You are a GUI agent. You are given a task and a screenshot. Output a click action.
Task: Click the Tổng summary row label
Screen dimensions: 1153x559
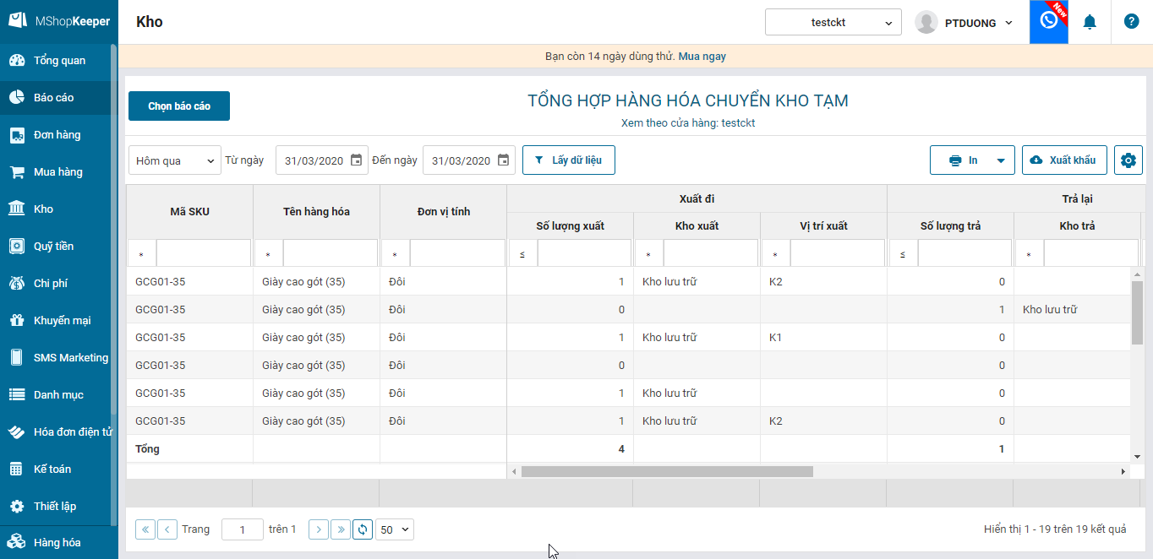pos(147,449)
